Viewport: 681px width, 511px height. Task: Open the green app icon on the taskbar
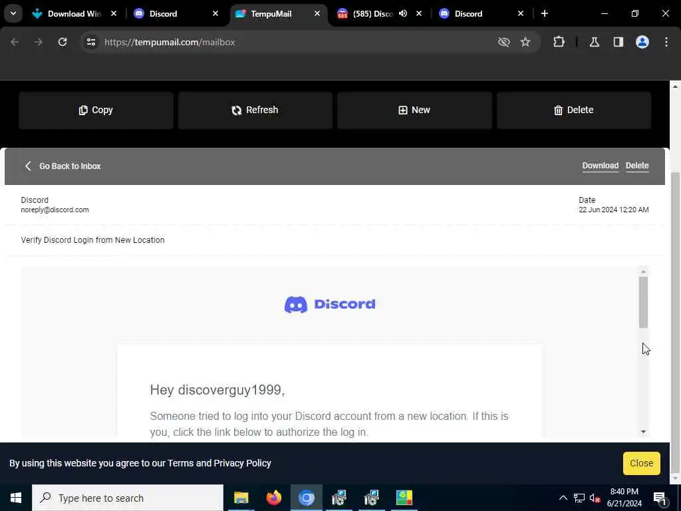pyautogui.click(x=404, y=498)
